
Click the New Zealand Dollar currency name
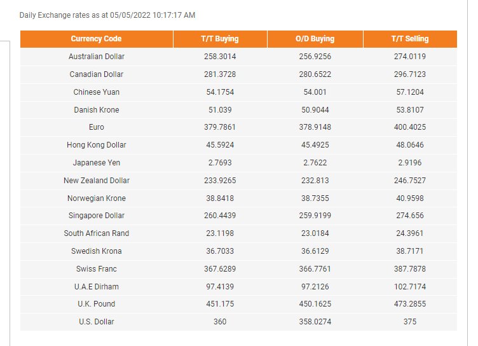coord(97,181)
